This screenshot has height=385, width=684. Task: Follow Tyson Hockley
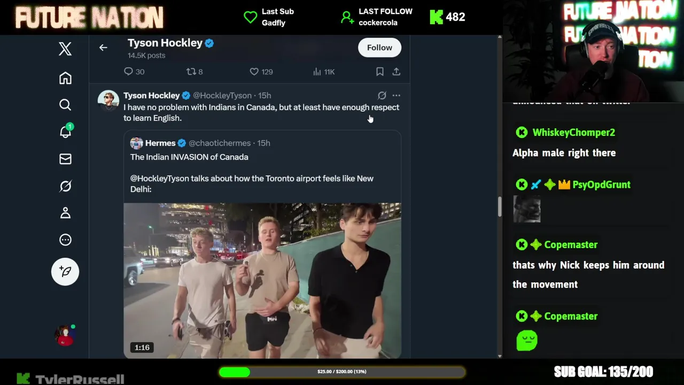pyautogui.click(x=379, y=48)
